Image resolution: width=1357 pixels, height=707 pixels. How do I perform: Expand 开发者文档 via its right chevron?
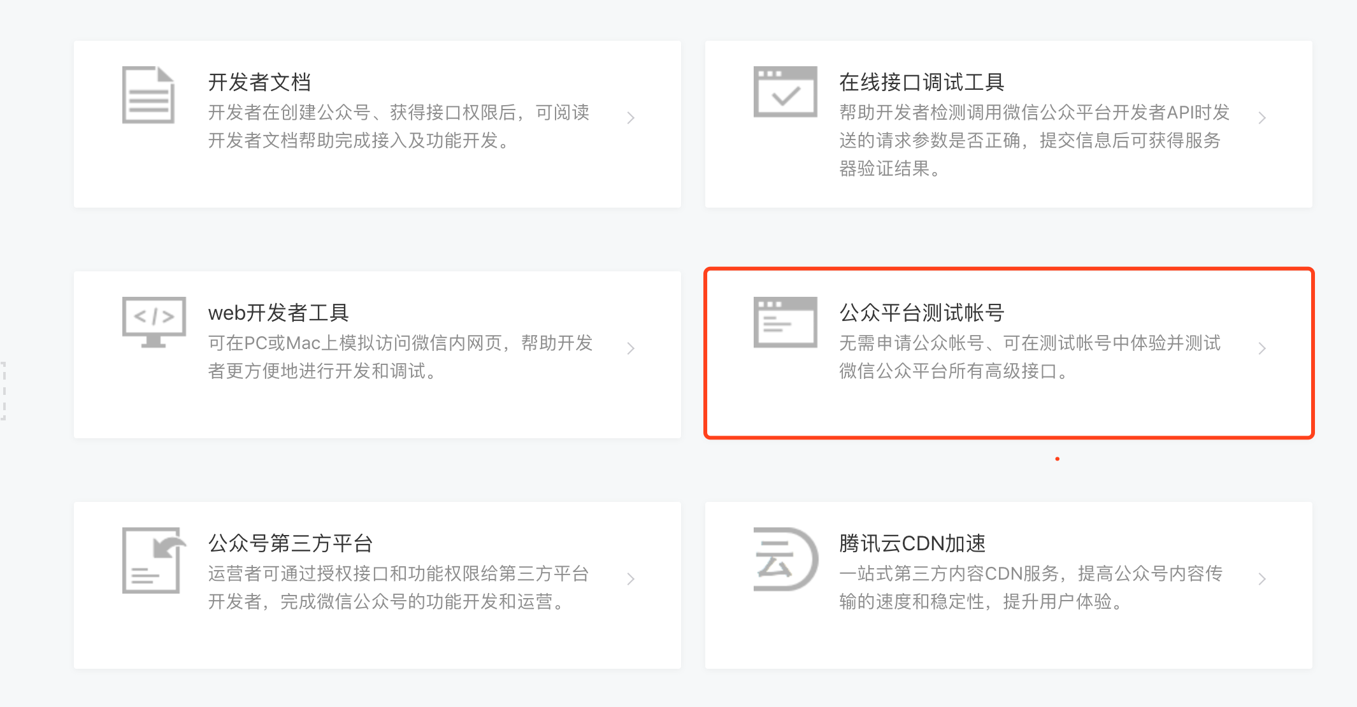pos(630,118)
